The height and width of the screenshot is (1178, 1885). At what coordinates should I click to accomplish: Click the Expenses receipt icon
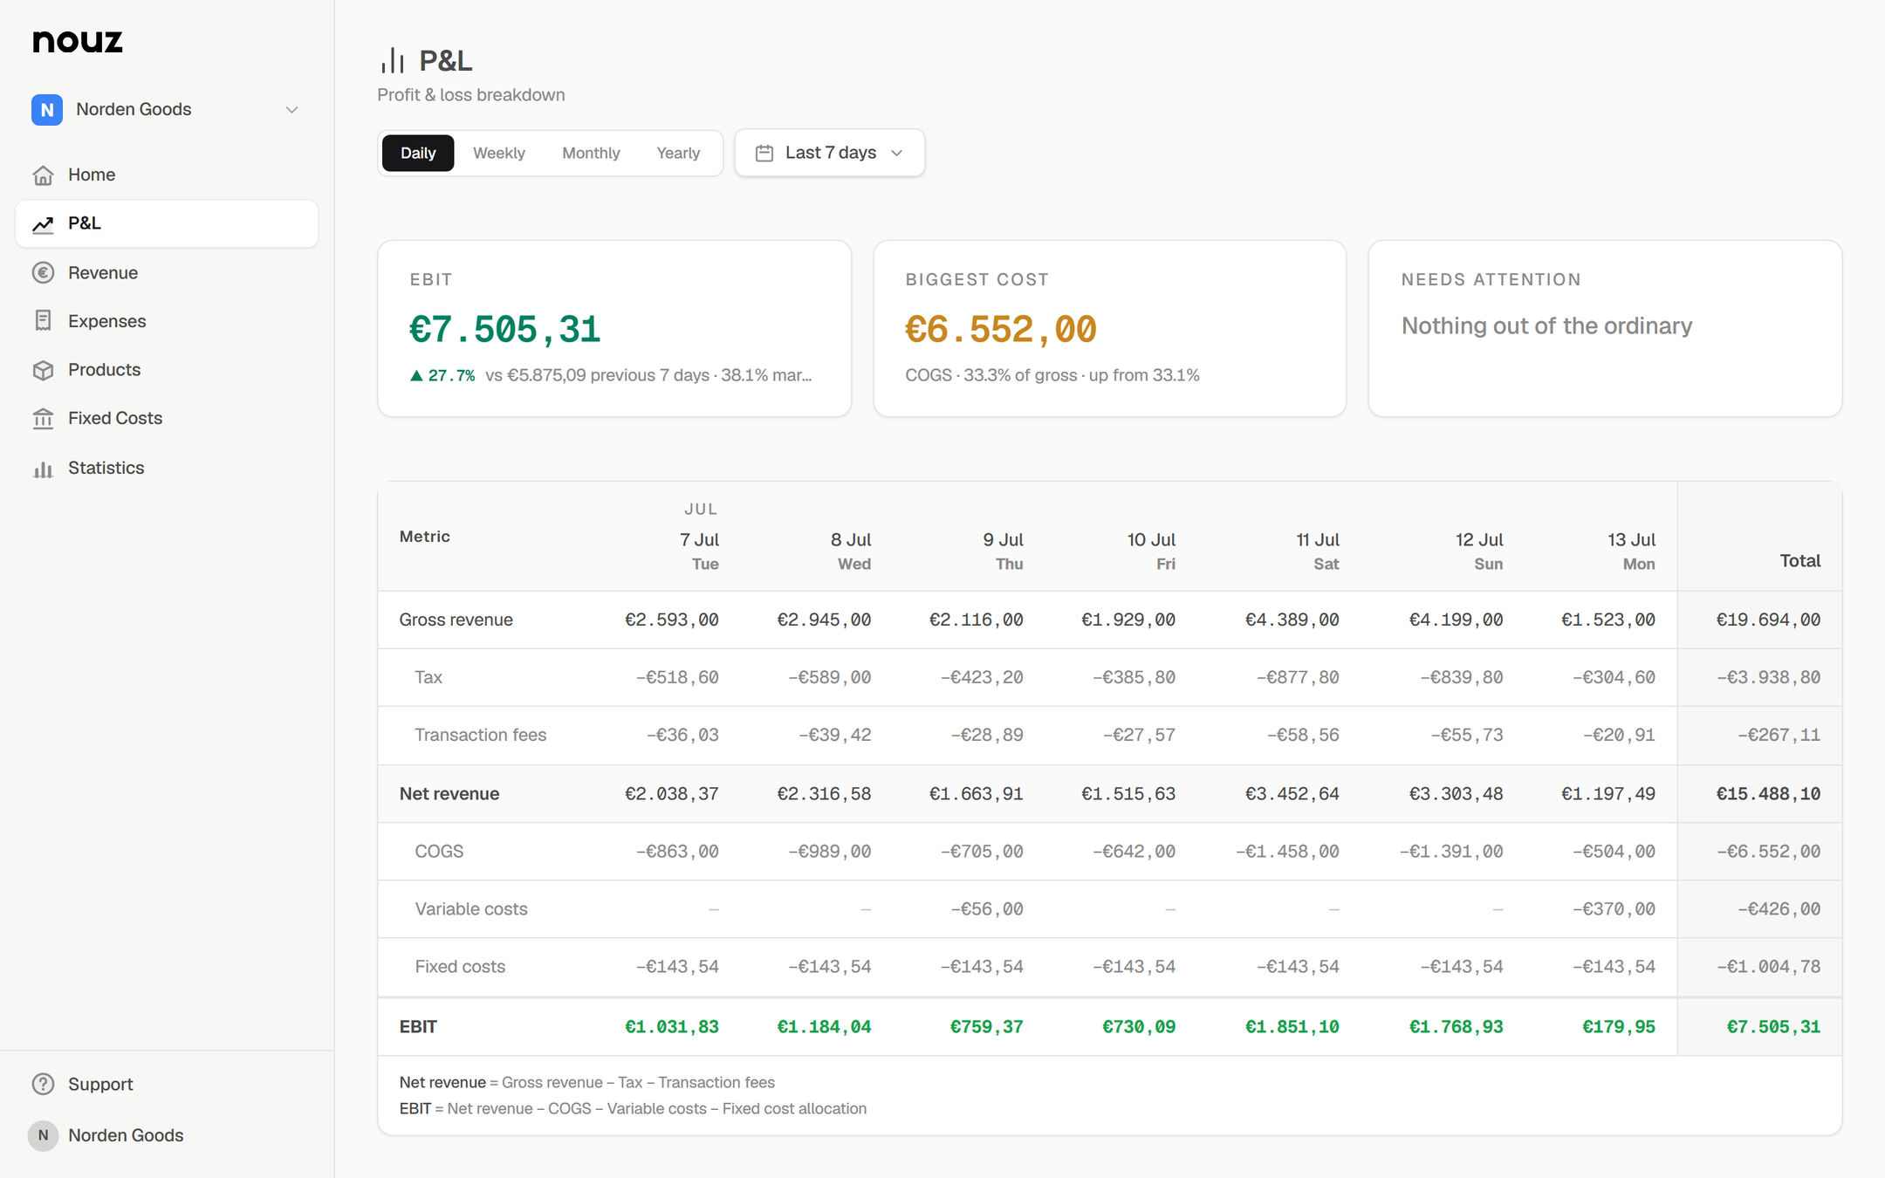pos(43,321)
